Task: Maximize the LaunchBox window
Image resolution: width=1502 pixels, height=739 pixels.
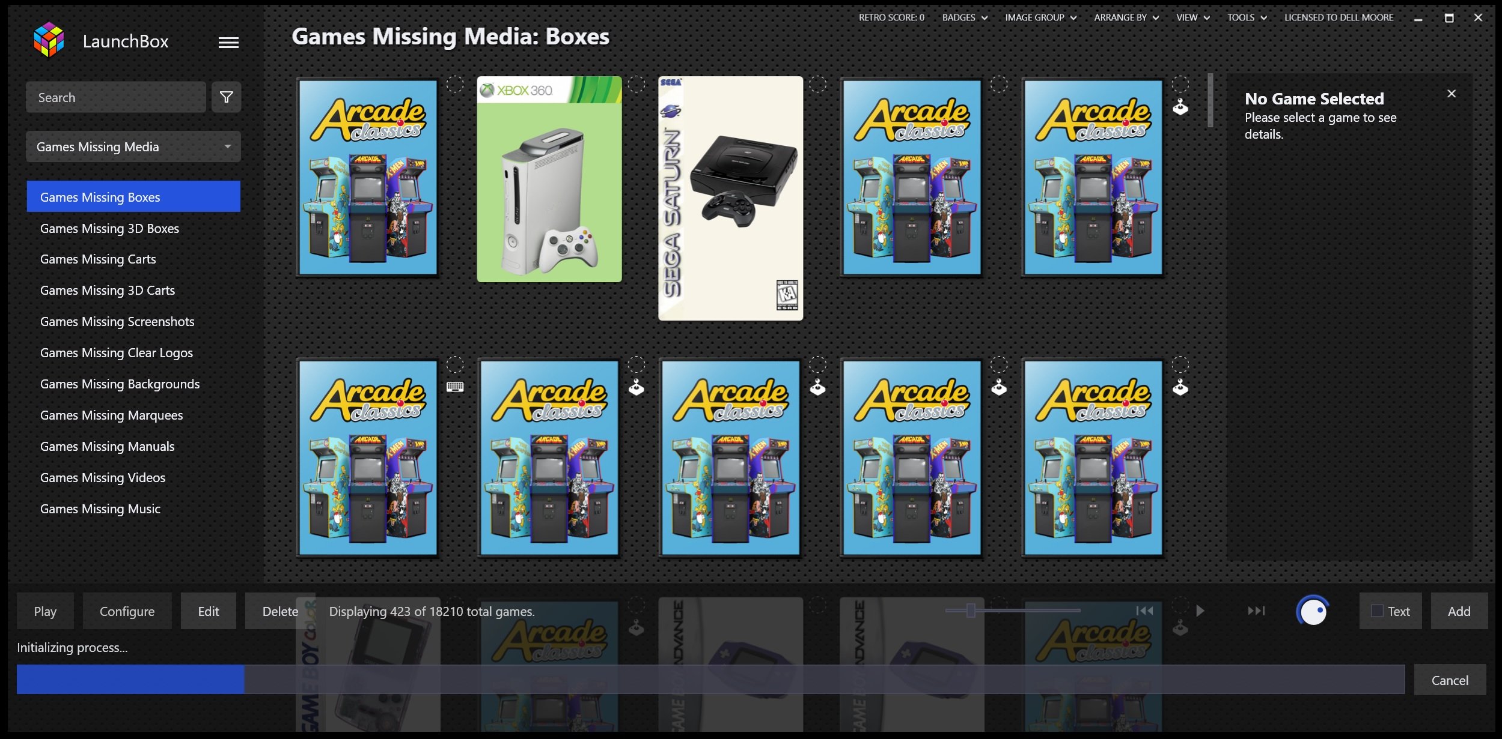Action: [x=1449, y=18]
